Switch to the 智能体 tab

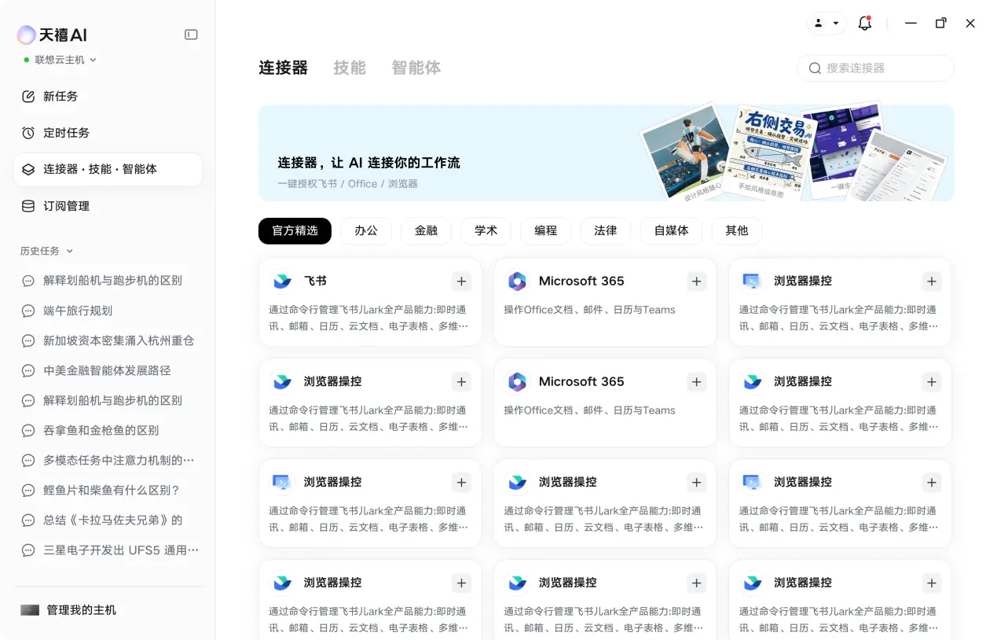pos(416,68)
